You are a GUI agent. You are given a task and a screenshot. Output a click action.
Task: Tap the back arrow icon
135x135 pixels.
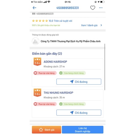[34, 8]
